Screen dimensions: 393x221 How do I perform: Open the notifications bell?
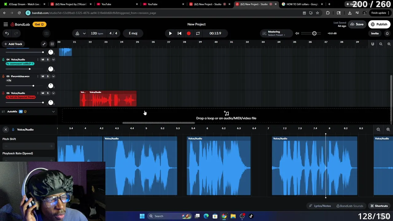pyautogui.click(x=387, y=33)
